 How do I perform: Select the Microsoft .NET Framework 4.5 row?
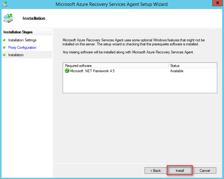[140, 71]
